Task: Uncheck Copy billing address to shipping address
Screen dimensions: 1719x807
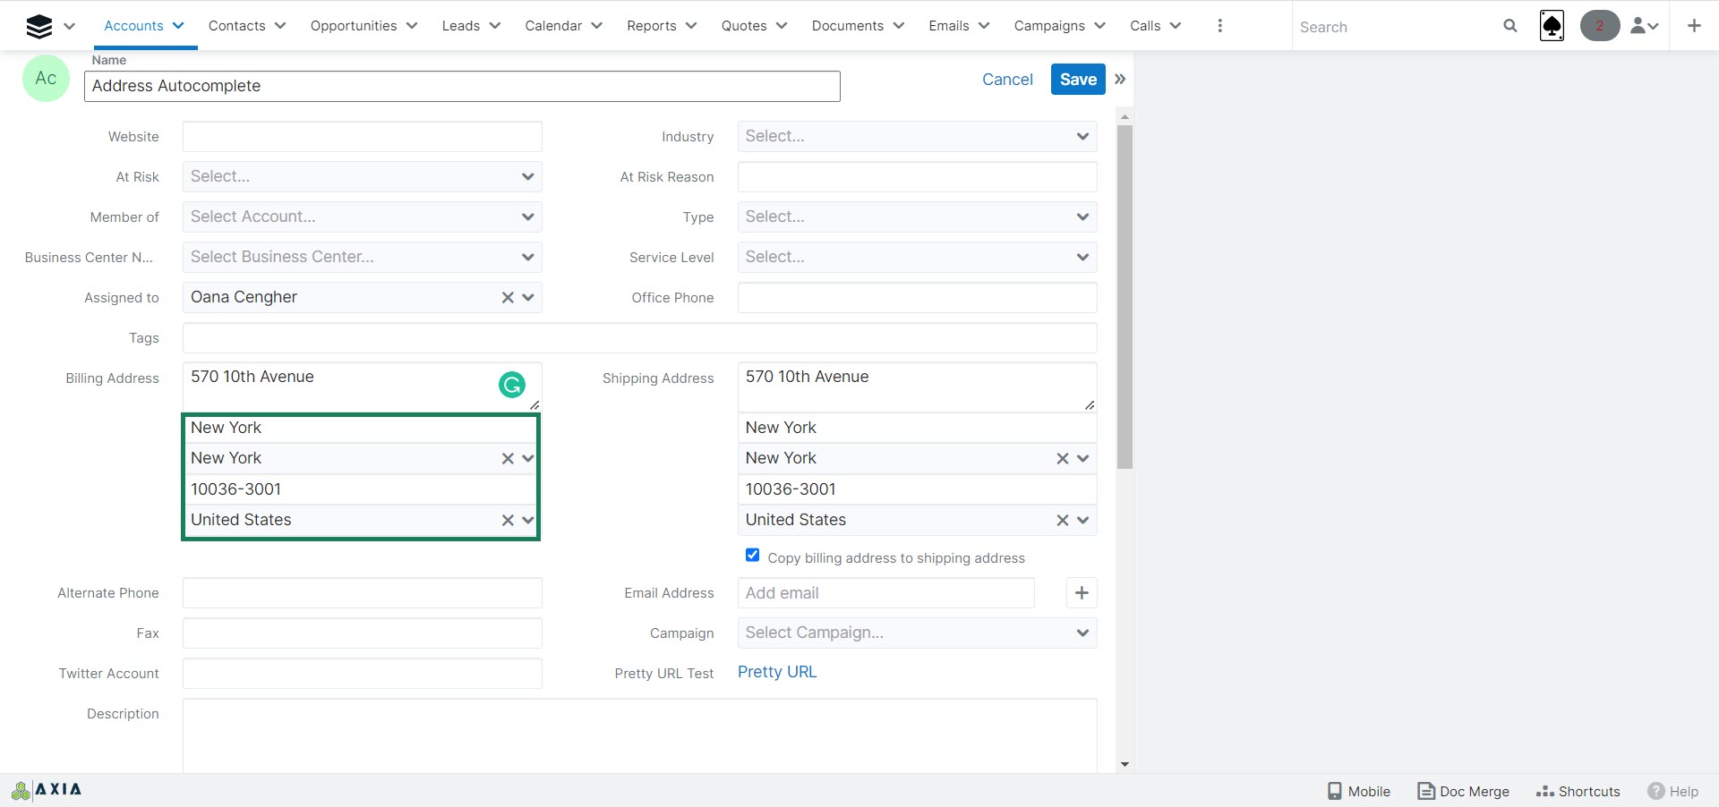Action: 752,556
